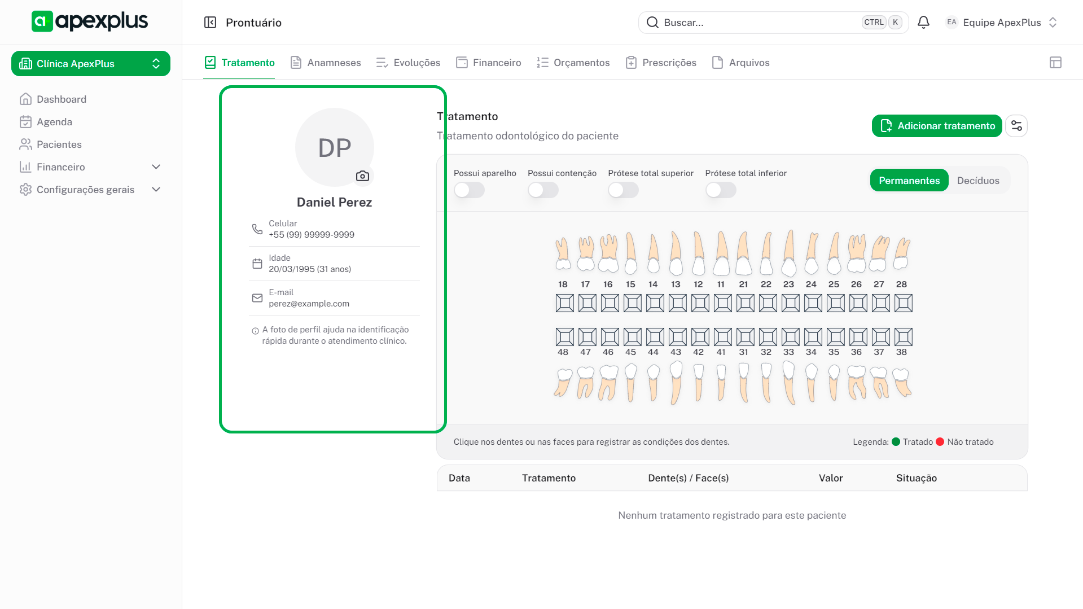Toggle Possui contenção on
1083x609 pixels.
pyautogui.click(x=543, y=190)
